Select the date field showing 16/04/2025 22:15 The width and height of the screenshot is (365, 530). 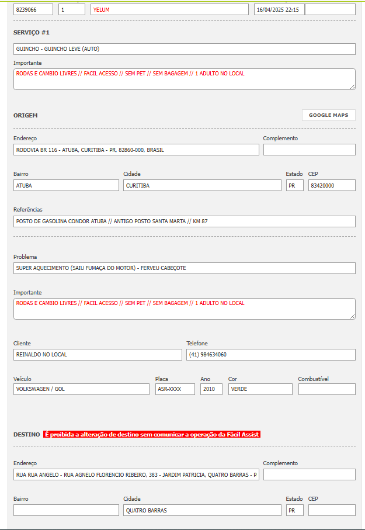tap(279, 10)
